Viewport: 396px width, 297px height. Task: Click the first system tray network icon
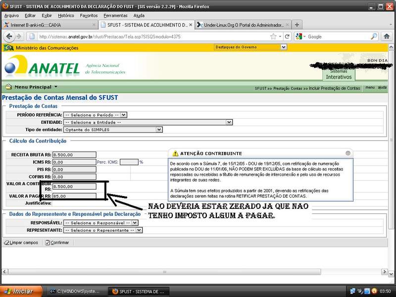353,291
